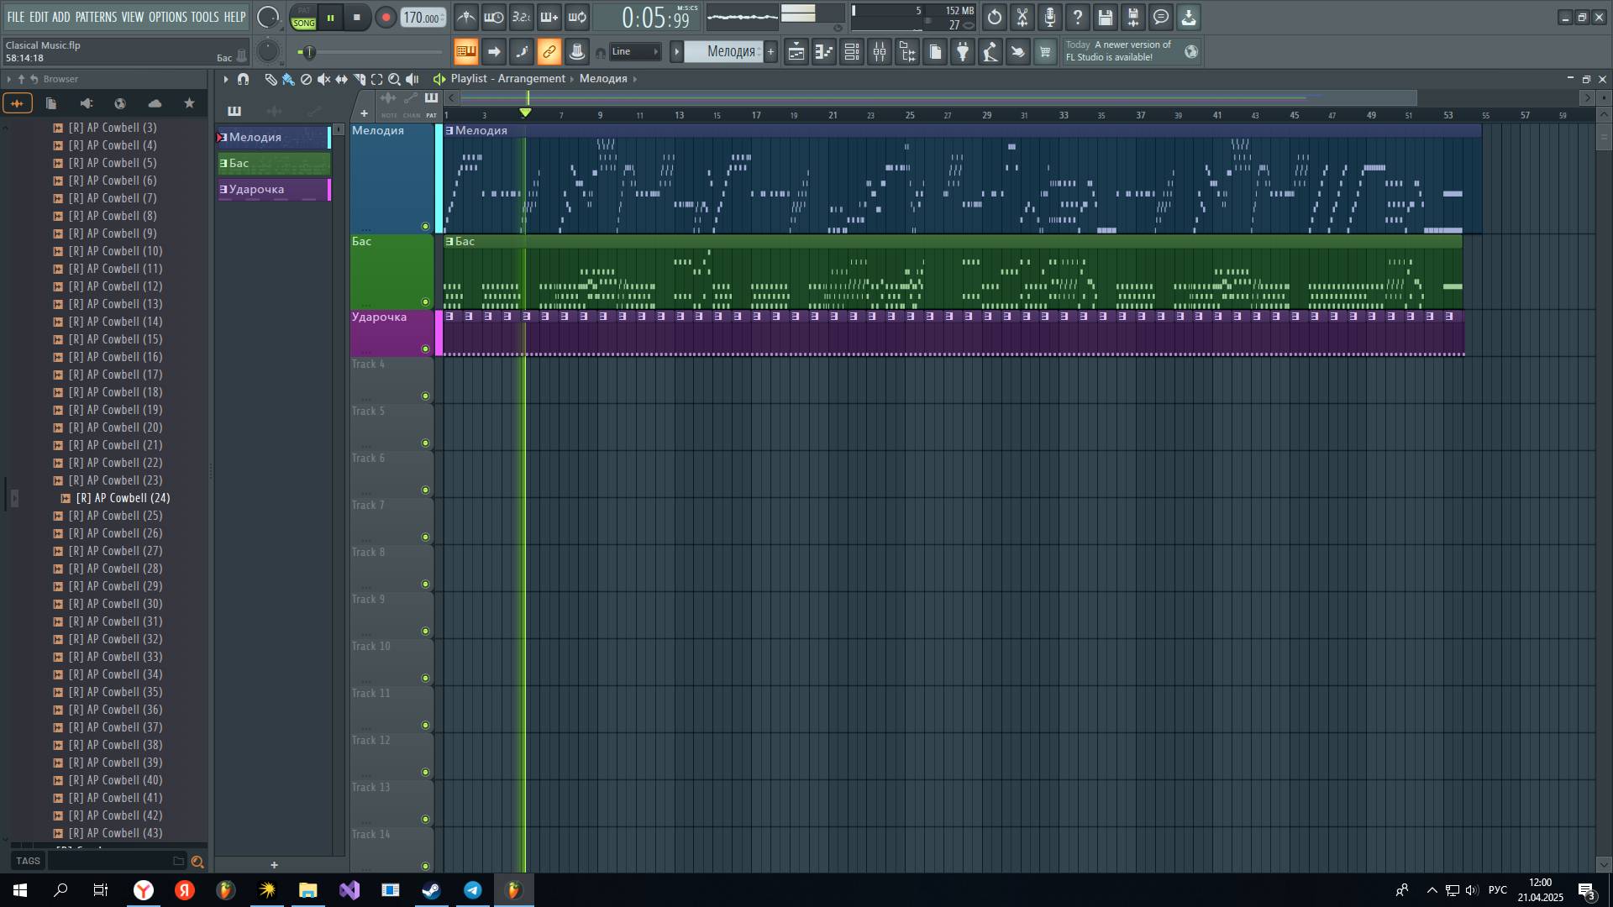This screenshot has width=1613, height=907.
Task: Save project using the floppy disk icon
Action: (x=1106, y=17)
